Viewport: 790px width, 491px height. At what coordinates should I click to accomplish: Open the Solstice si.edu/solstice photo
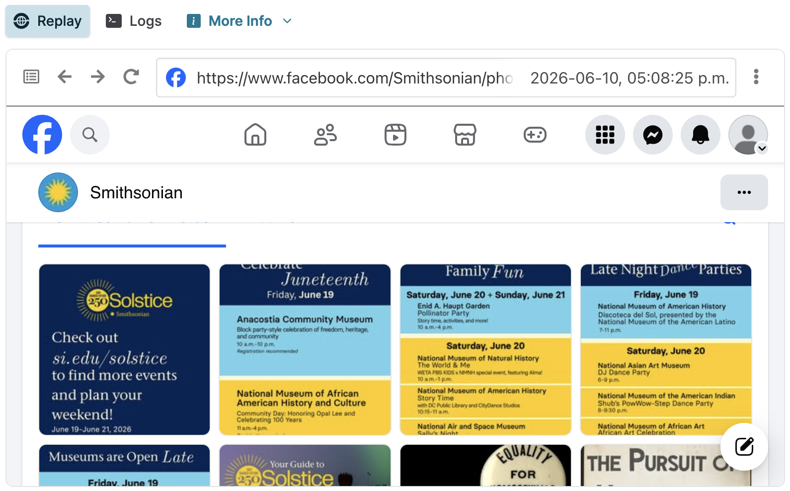click(125, 349)
